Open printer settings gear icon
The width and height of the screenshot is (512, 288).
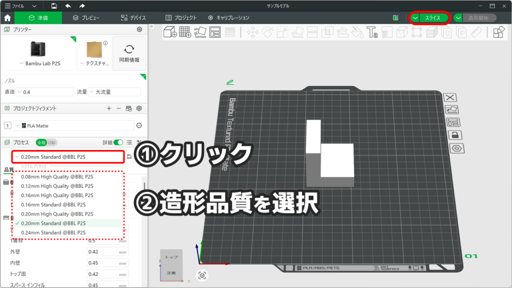(139, 30)
